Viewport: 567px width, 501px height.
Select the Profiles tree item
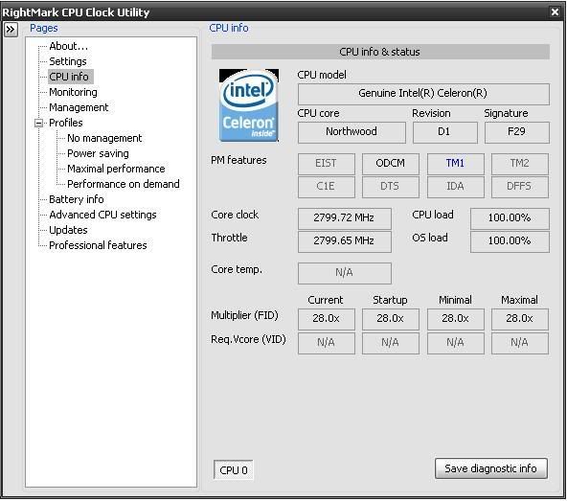coord(66,123)
